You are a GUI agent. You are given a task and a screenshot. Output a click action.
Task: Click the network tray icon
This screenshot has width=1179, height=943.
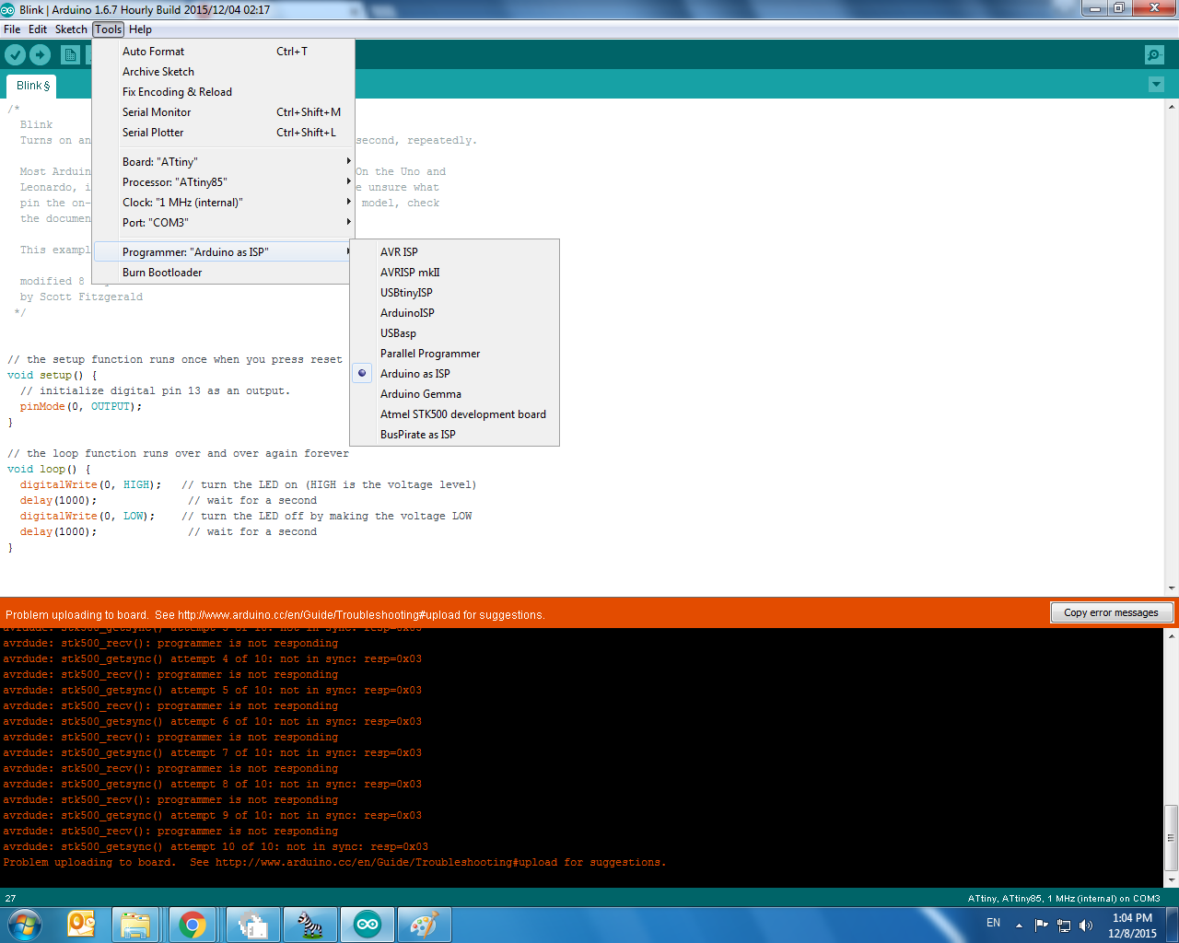click(1064, 926)
